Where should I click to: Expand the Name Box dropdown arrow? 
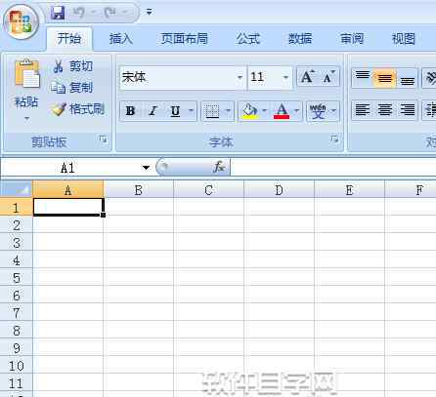click(146, 168)
